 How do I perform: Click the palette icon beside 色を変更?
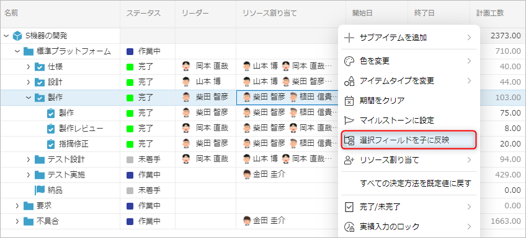click(x=350, y=61)
